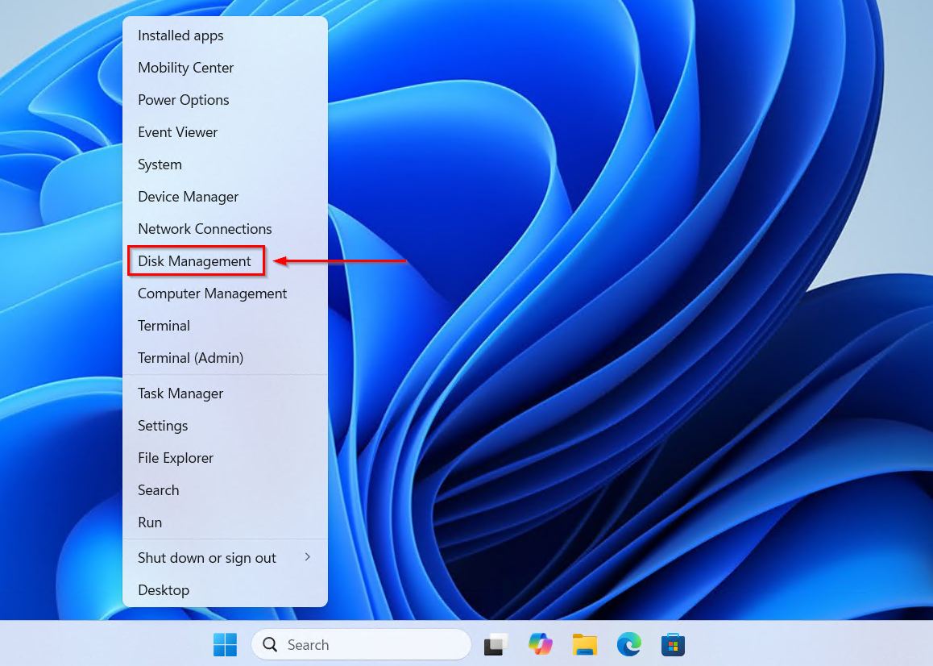Click the magnifier icon in the search bar
This screenshot has height=666, width=933.
tap(269, 644)
